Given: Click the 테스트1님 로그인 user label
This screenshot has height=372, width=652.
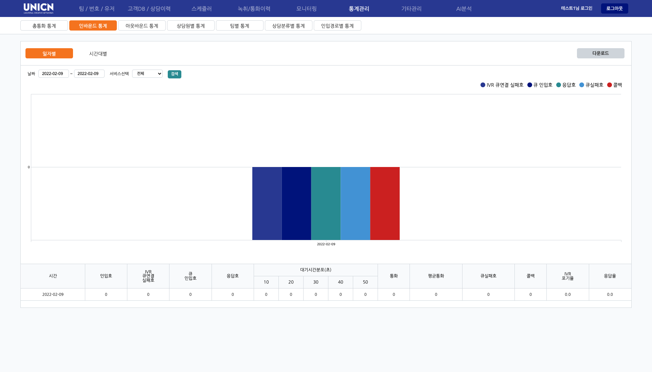Looking at the screenshot, I should click(x=577, y=8).
